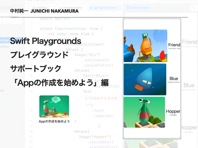
Task: Click the caption Appの作成を始めよう under thumbnail
Action: [54, 121]
